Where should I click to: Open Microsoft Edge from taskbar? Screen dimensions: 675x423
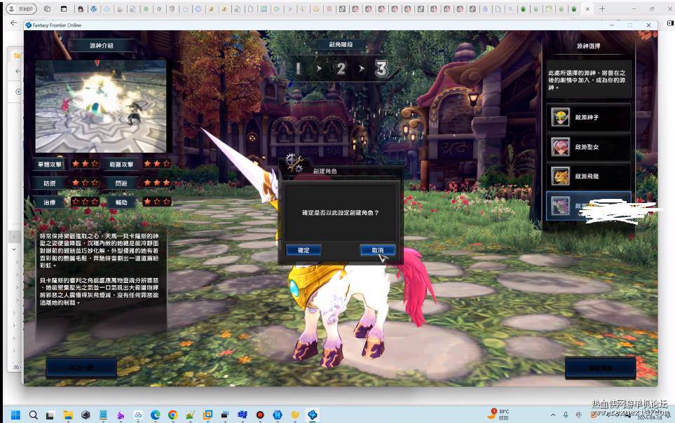click(155, 415)
